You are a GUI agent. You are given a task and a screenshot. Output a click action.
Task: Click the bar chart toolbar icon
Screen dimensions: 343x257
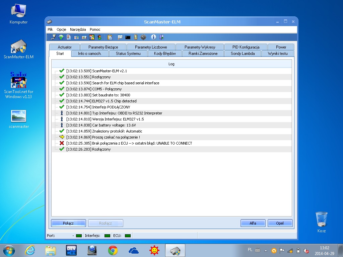click(x=84, y=37)
